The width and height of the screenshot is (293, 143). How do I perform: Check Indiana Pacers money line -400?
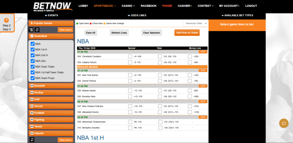pyautogui.click(x=190, y=62)
